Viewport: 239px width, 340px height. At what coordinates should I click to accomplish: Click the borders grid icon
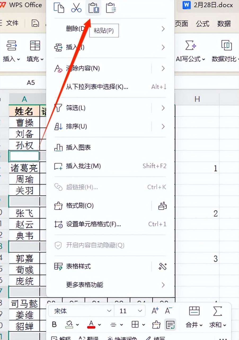click(135, 324)
